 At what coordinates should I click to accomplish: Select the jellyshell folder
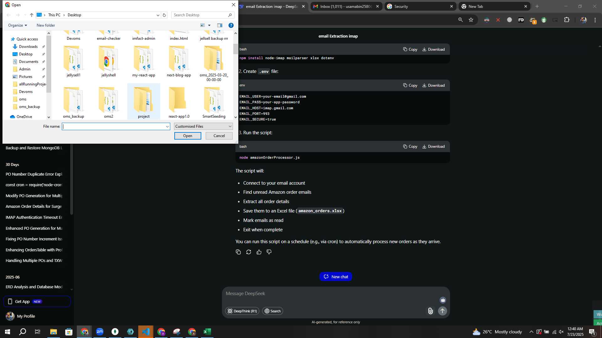[108, 62]
